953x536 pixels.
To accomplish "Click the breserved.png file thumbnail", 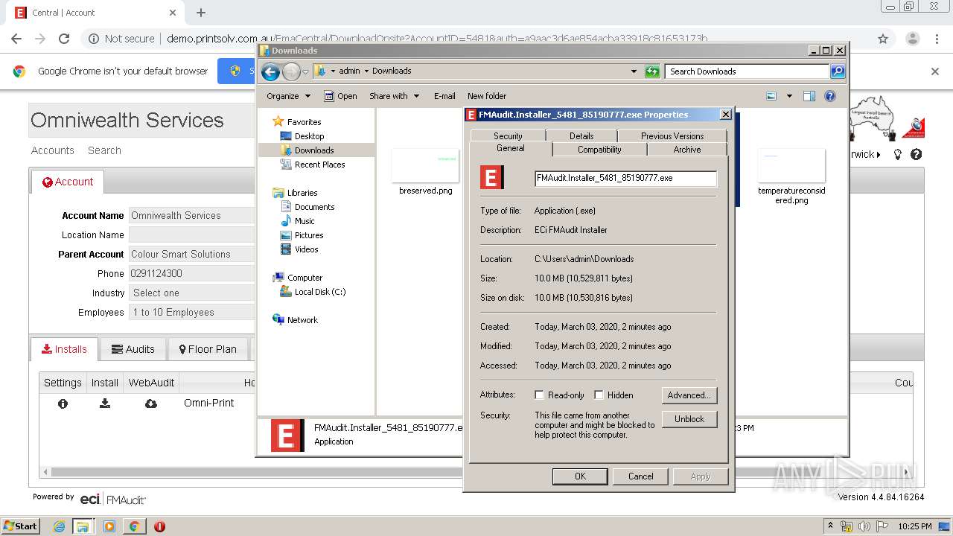I will tap(425, 165).
